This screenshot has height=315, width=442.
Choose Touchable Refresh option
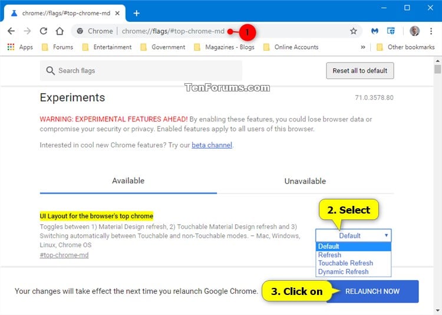pyautogui.click(x=354, y=263)
